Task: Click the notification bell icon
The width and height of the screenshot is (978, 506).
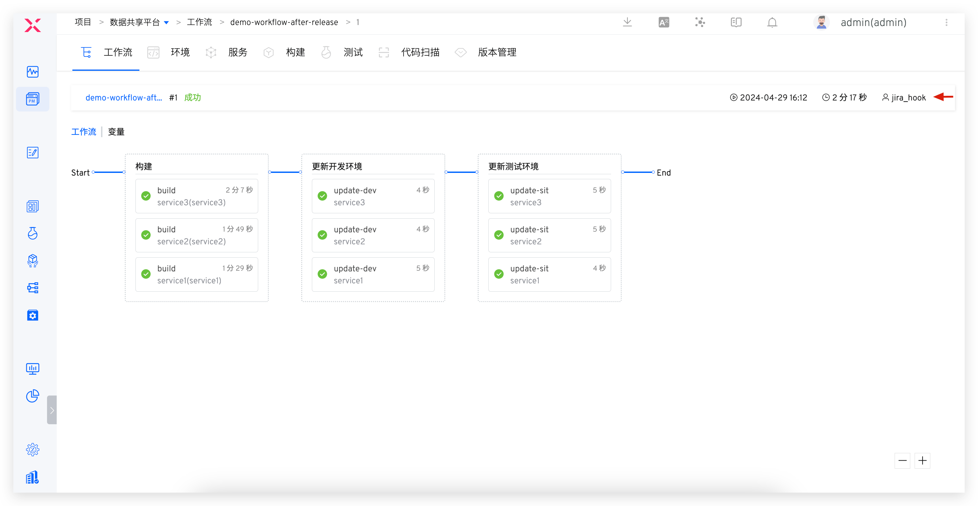Action: tap(772, 22)
